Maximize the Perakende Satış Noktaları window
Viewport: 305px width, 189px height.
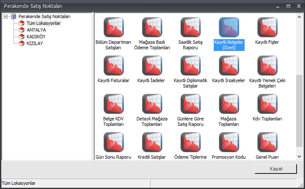288,6
